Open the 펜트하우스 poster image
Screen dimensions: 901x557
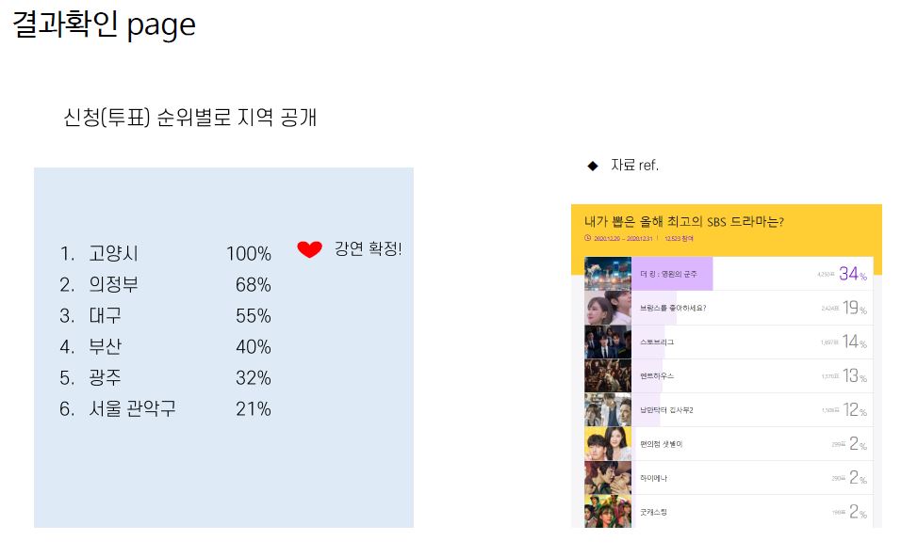click(x=607, y=375)
